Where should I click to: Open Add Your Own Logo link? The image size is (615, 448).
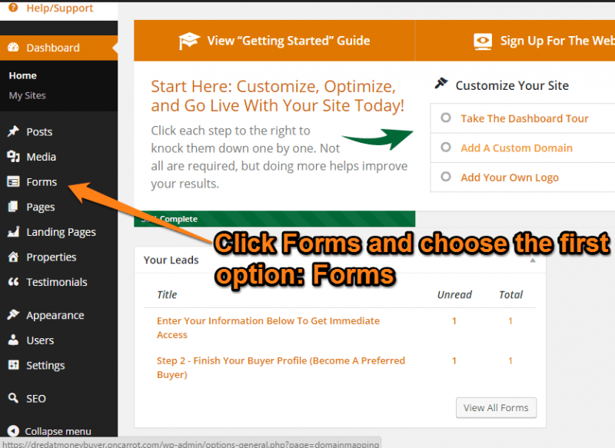click(510, 178)
